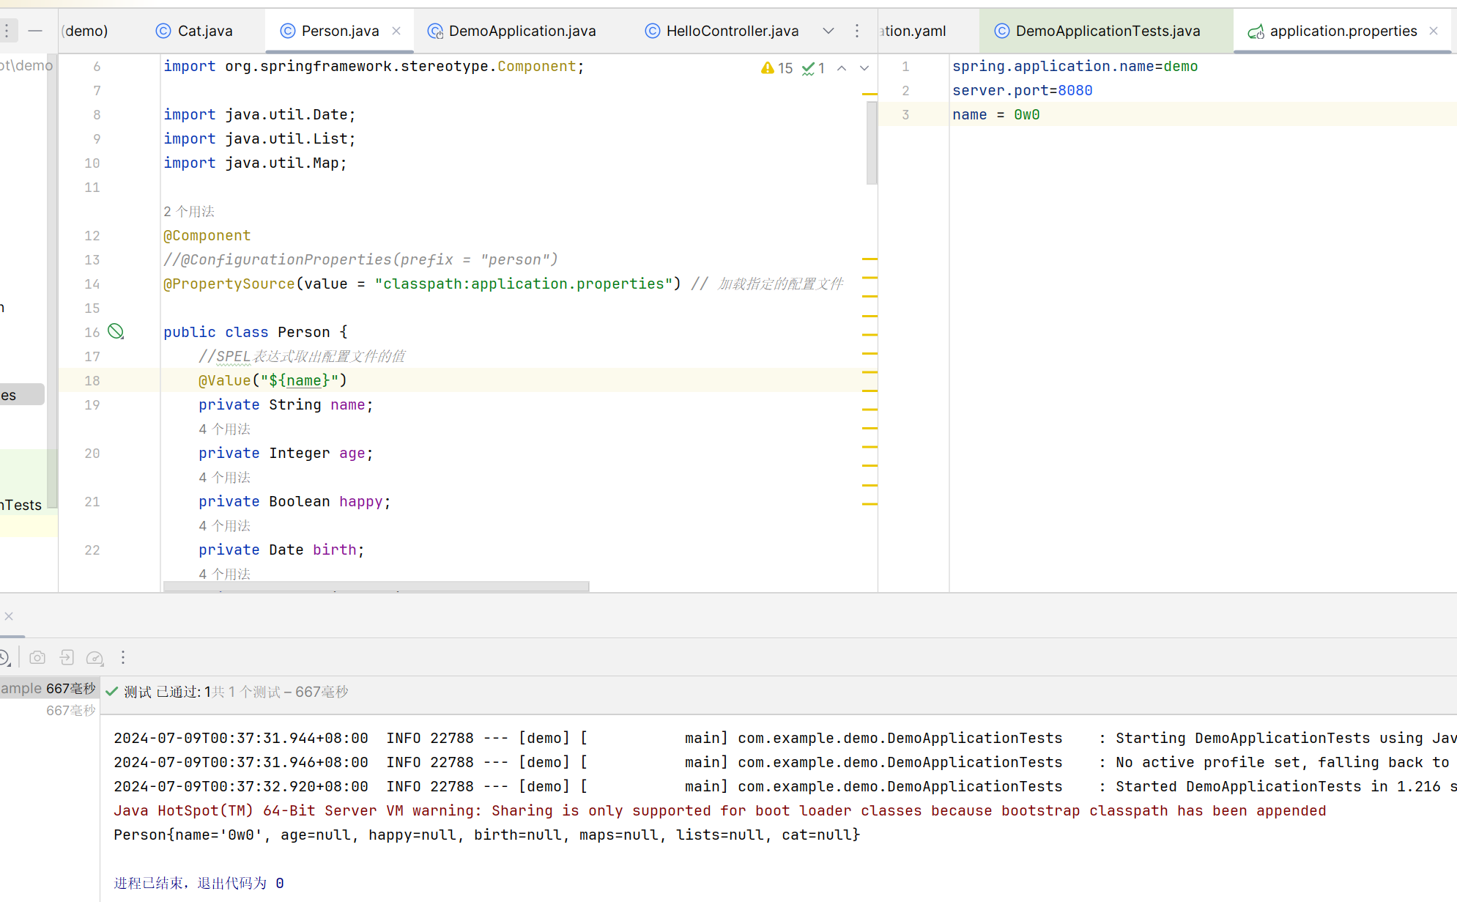
Task: Click the profiler speedometer icon in test toolbar
Action: tap(95, 658)
